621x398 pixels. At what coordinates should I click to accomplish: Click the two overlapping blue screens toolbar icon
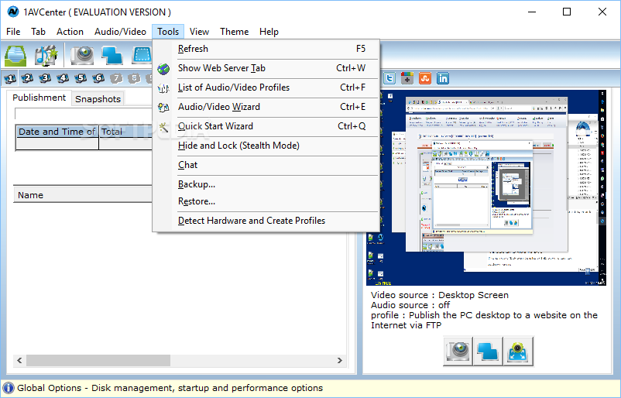pos(112,56)
